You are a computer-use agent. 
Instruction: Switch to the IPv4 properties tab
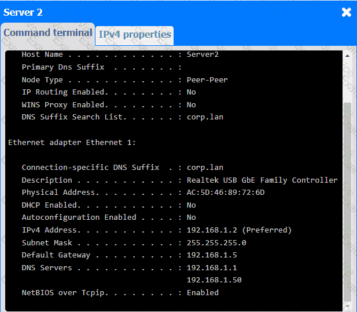[135, 35]
